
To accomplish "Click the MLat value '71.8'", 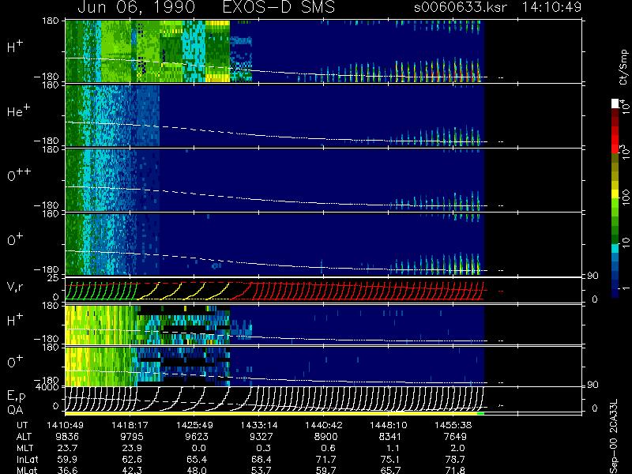I will [455, 470].
